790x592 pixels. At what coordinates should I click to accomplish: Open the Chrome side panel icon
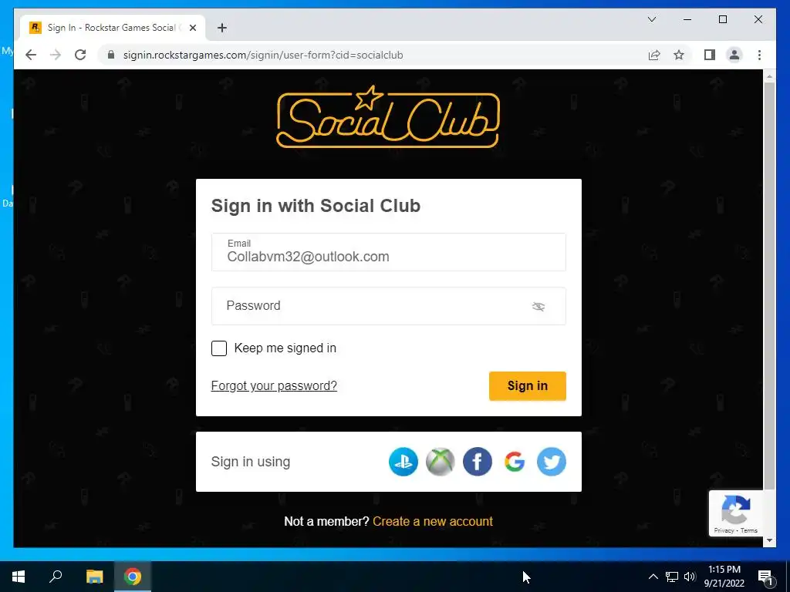(710, 55)
